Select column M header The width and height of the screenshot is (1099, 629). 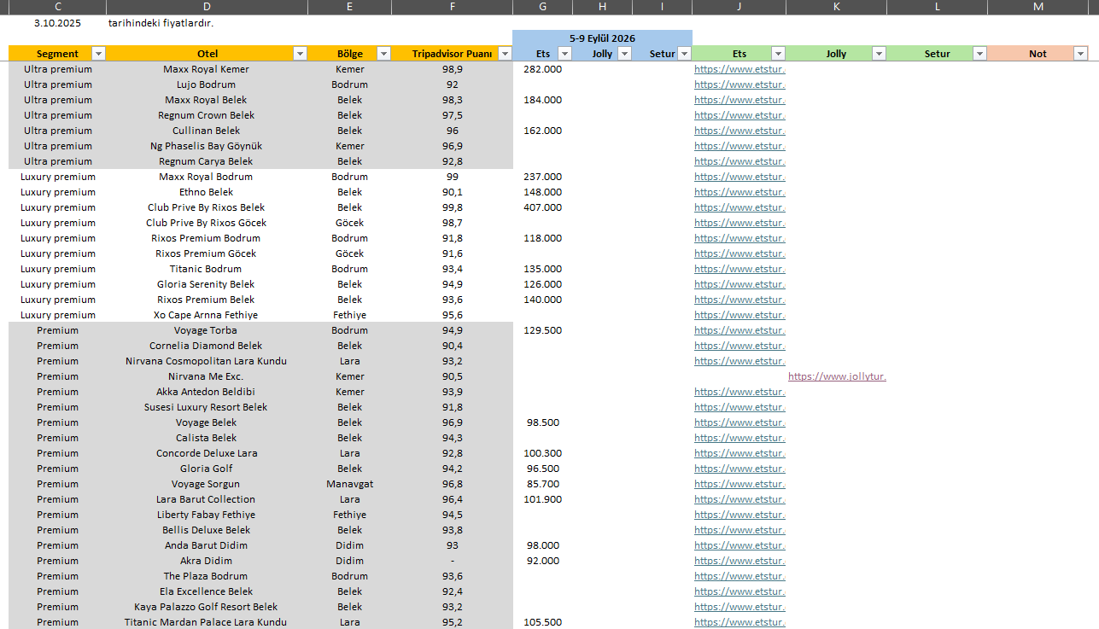[1038, 7]
